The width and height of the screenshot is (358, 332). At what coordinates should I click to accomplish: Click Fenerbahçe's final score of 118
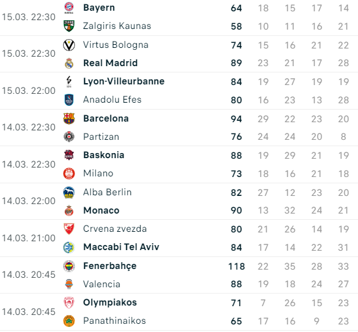click(x=236, y=266)
